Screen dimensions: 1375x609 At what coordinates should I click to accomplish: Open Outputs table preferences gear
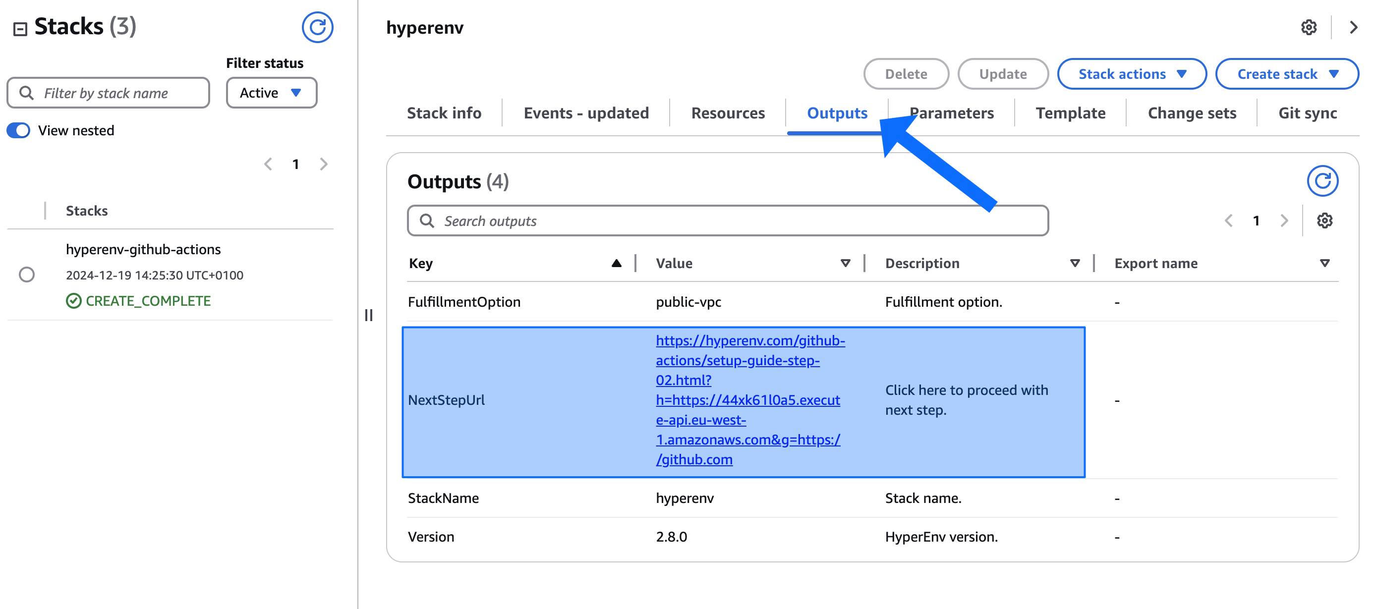1324,221
